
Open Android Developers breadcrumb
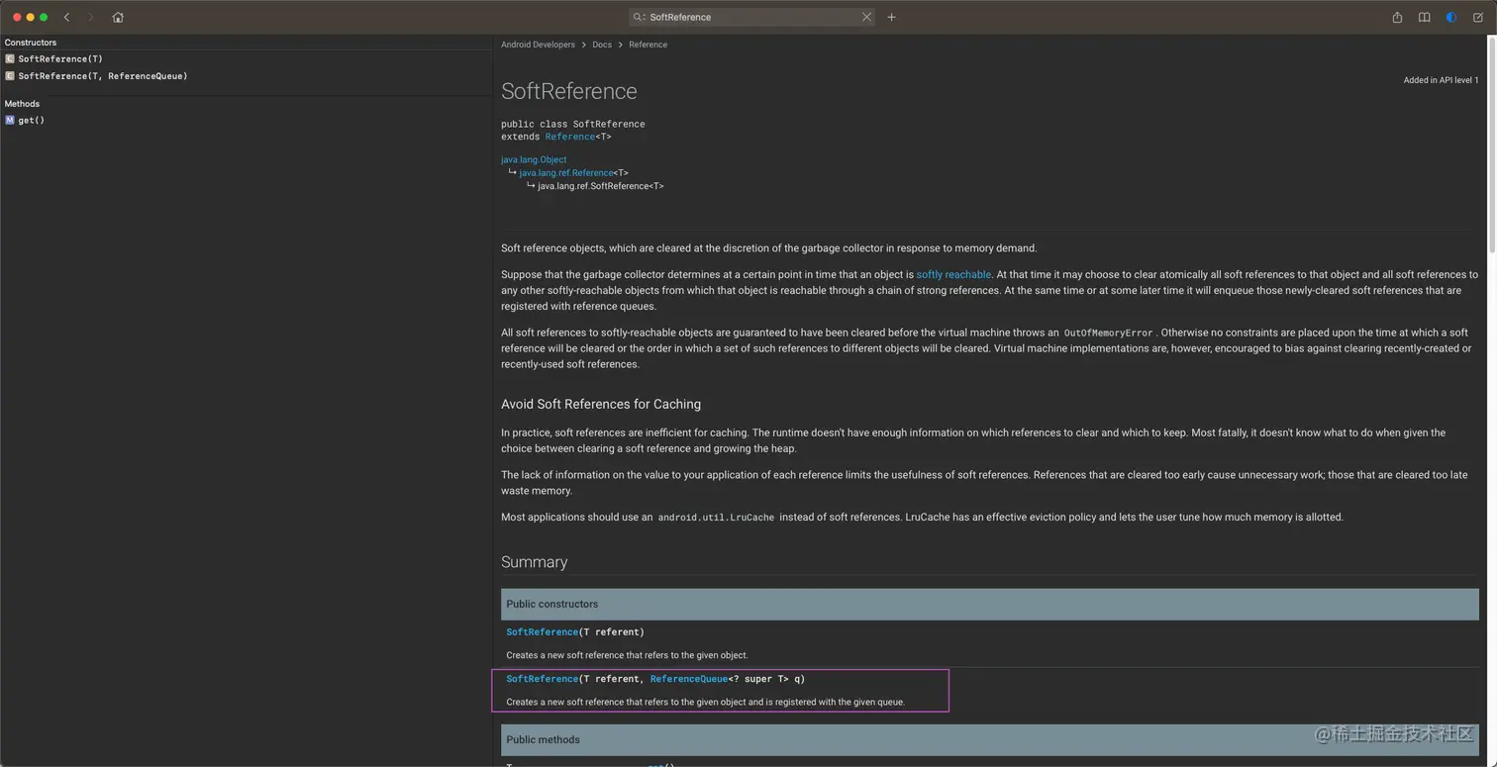click(538, 45)
